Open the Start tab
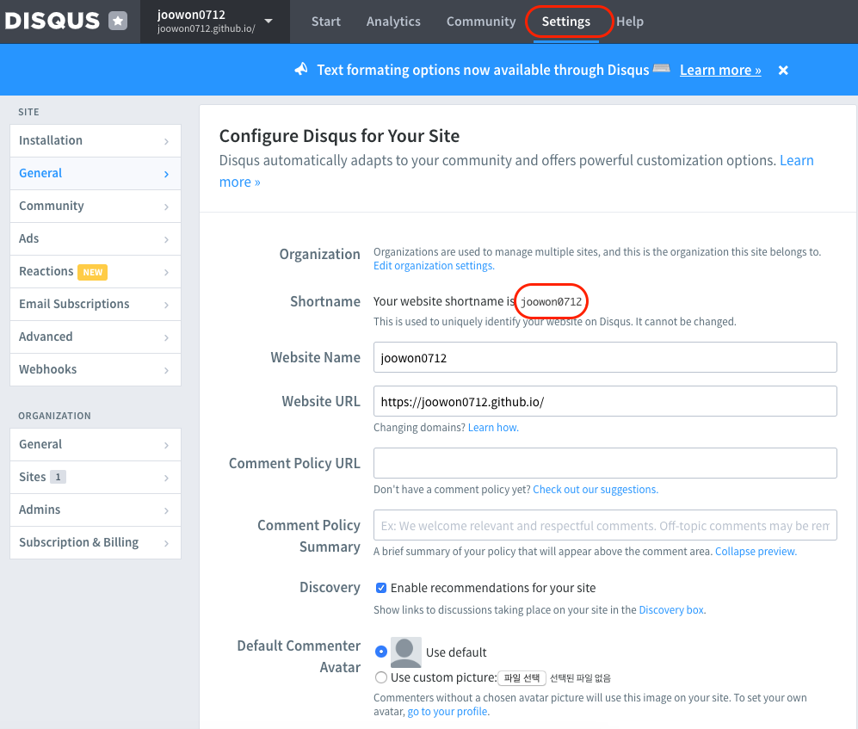This screenshot has height=729, width=858. tap(325, 22)
